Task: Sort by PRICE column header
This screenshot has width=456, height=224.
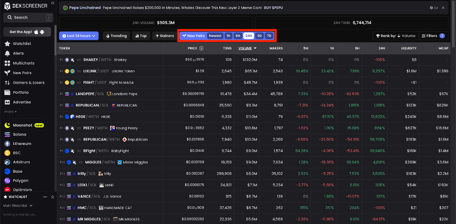Action: [192, 48]
